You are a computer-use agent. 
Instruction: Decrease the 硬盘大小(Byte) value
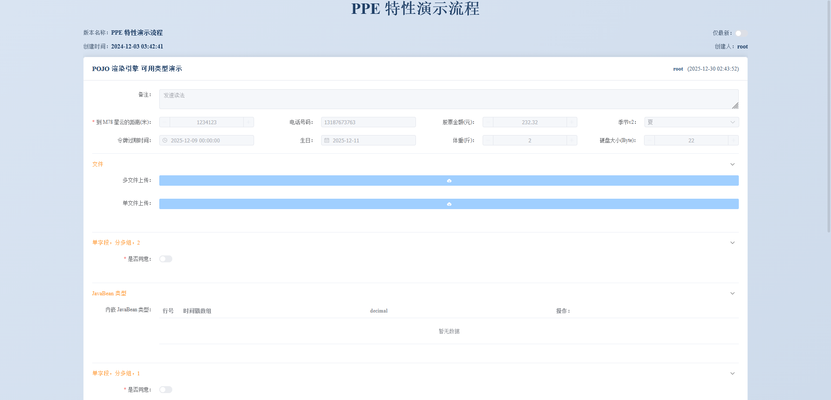[649, 140]
